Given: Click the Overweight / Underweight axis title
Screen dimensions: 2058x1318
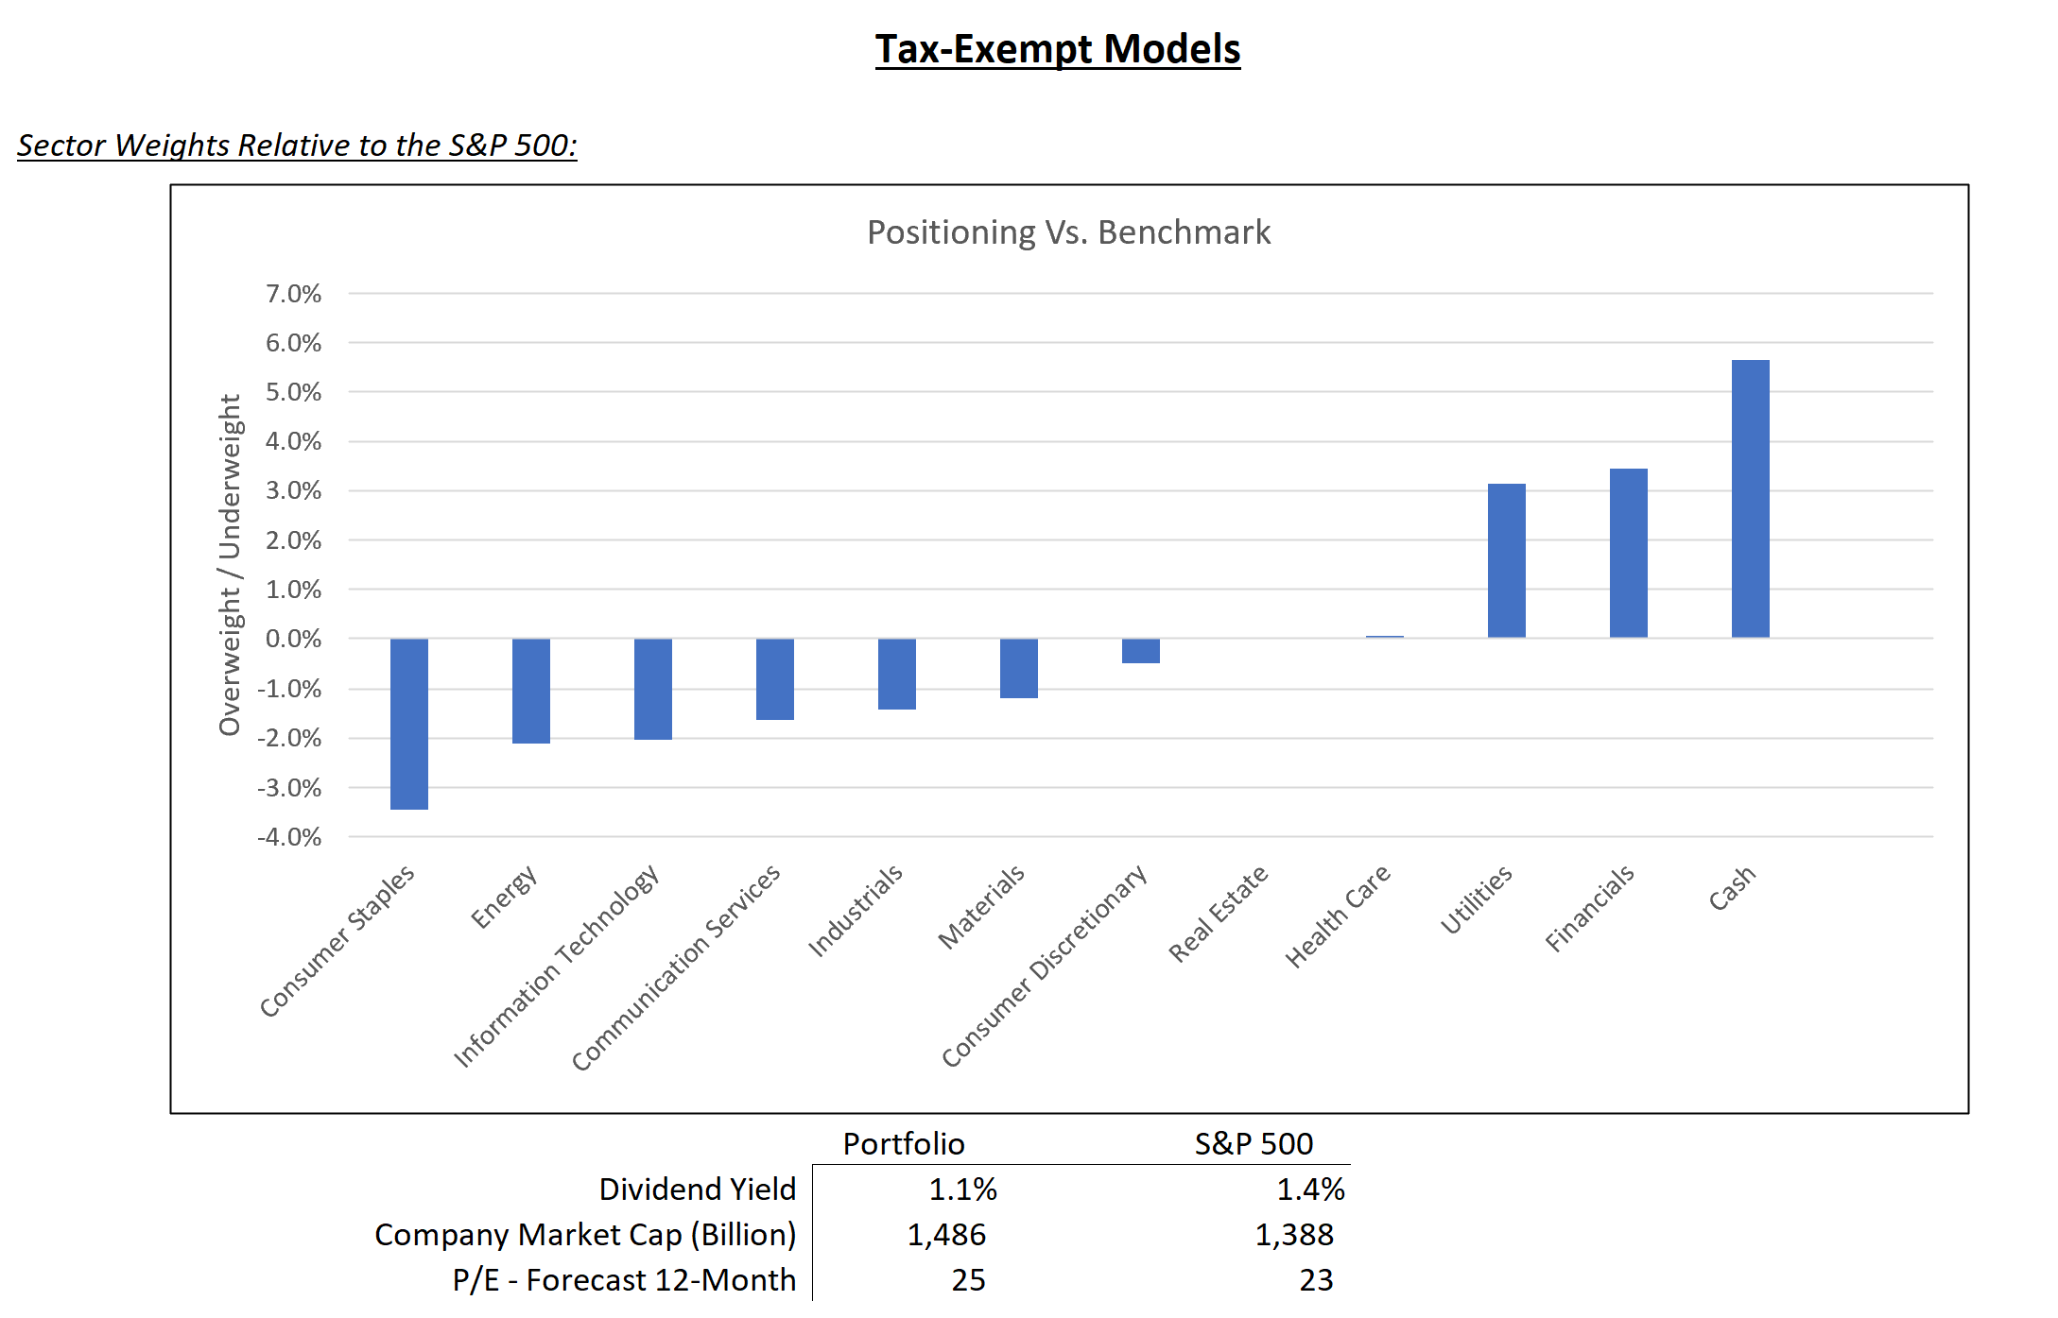Looking at the screenshot, I should 231,565.
